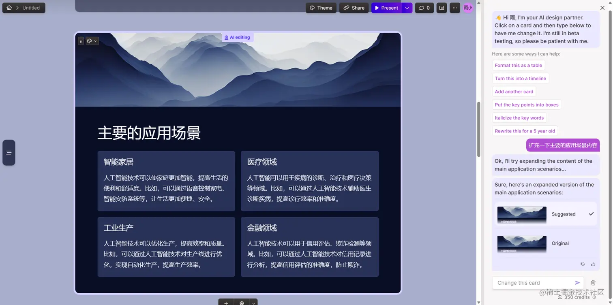Image resolution: width=613 pixels, height=305 pixels.
Task: Choose 'Format this as a table' suggestion
Action: (x=518, y=65)
